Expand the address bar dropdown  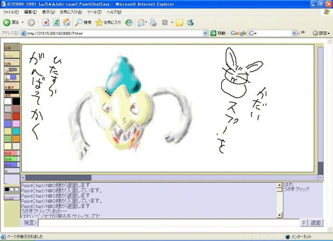pyautogui.click(x=205, y=33)
